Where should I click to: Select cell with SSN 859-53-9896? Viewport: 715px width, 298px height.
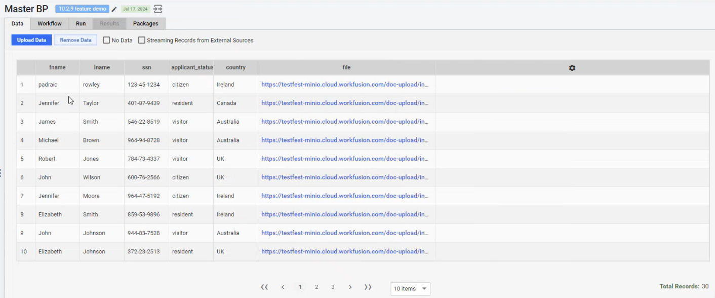point(146,214)
